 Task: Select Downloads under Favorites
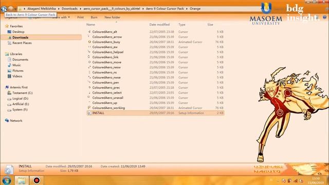tap(20, 38)
